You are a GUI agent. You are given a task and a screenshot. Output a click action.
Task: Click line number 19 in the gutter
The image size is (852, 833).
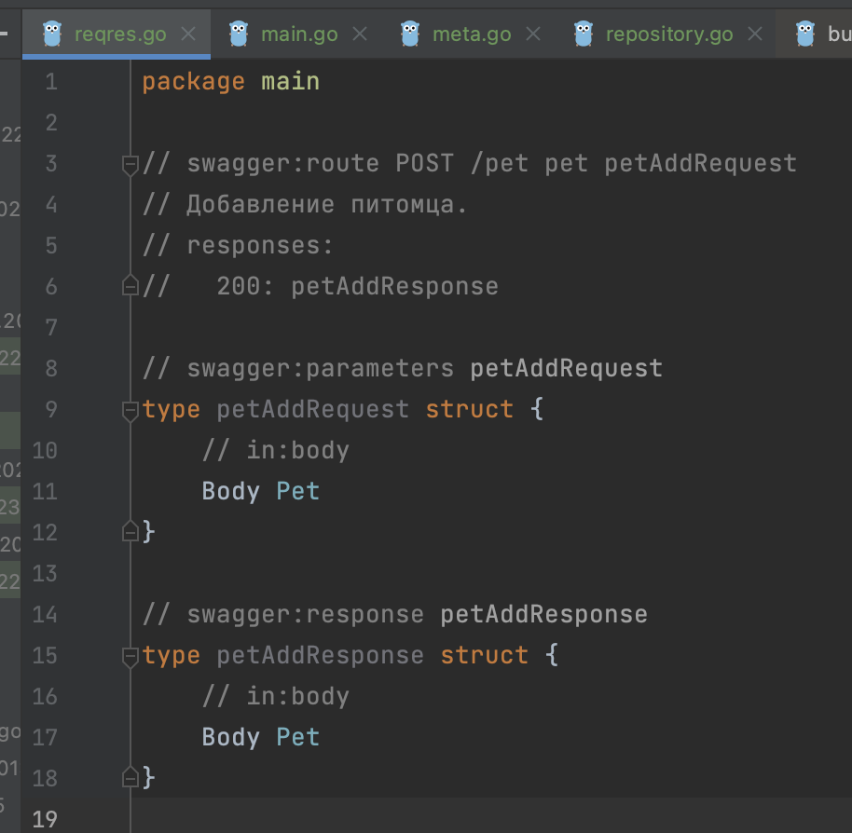click(x=45, y=819)
